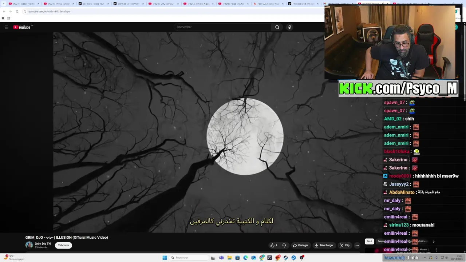Switch to the "Klay bbj ft psy" tab

[198, 4]
